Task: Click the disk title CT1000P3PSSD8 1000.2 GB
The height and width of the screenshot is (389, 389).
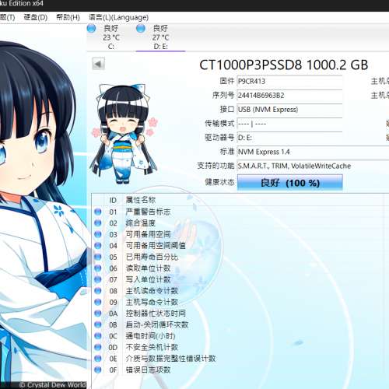Action: pyautogui.click(x=284, y=65)
